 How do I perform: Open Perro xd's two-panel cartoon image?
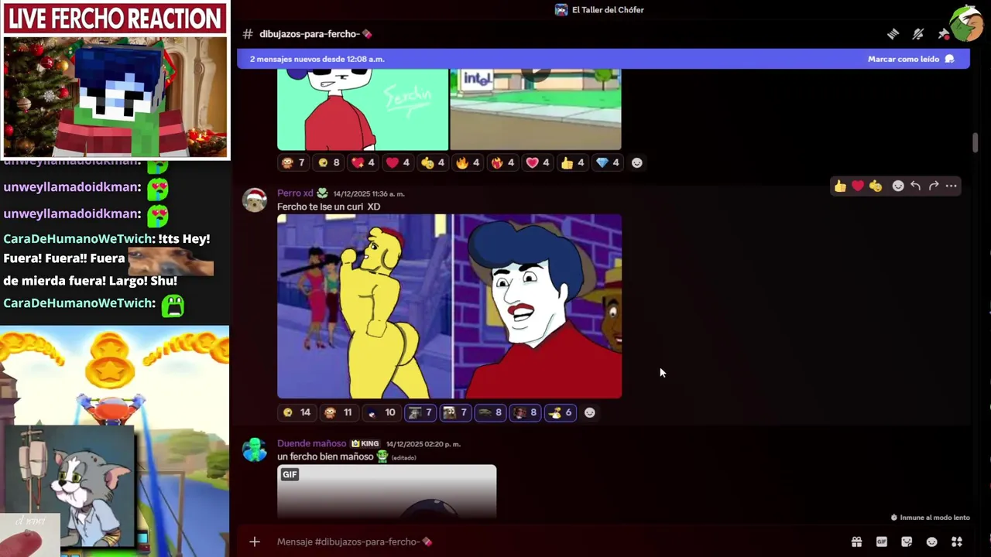click(449, 306)
